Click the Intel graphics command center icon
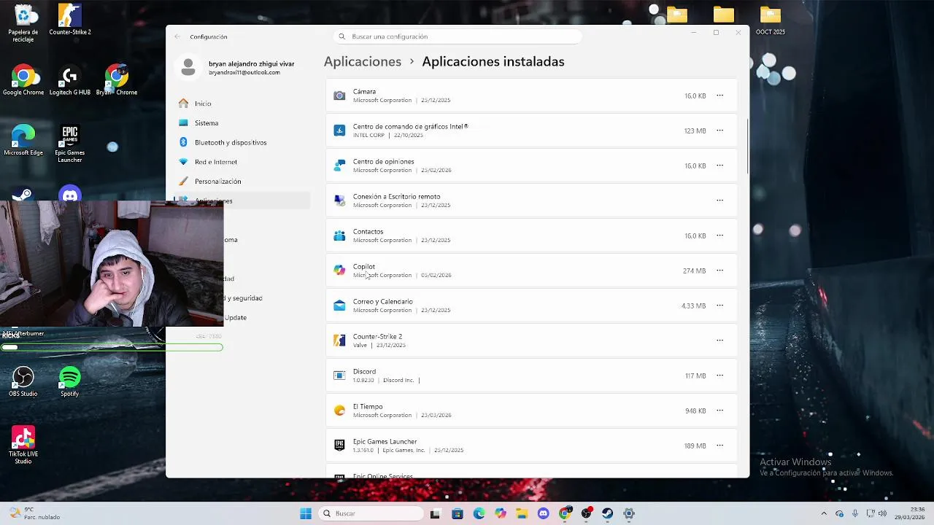934x525 pixels. (x=339, y=131)
